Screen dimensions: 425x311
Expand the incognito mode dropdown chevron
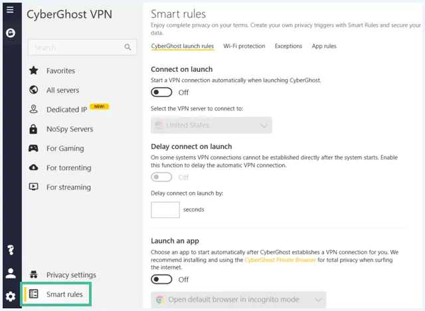(318, 300)
